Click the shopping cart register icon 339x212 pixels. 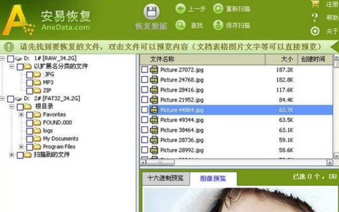(315, 4)
